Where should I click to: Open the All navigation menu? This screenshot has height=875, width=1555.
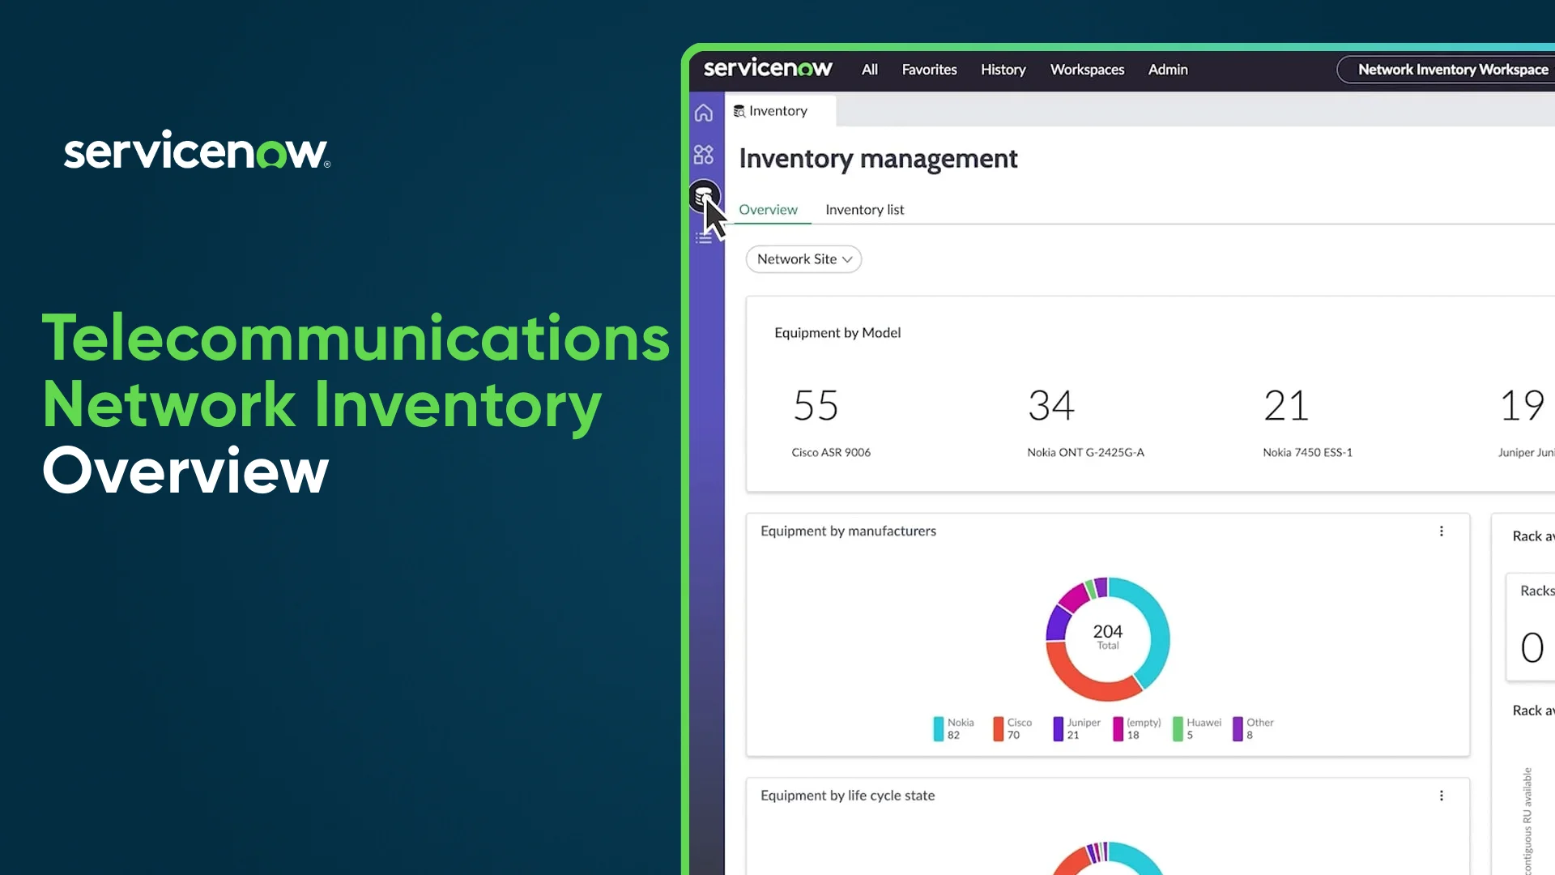tap(869, 70)
